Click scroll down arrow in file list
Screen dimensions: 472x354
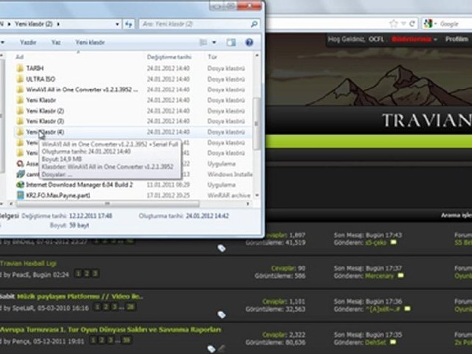257,195
